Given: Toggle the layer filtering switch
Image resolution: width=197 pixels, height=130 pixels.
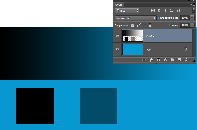Looking at the screenshot, I should pos(194,10).
